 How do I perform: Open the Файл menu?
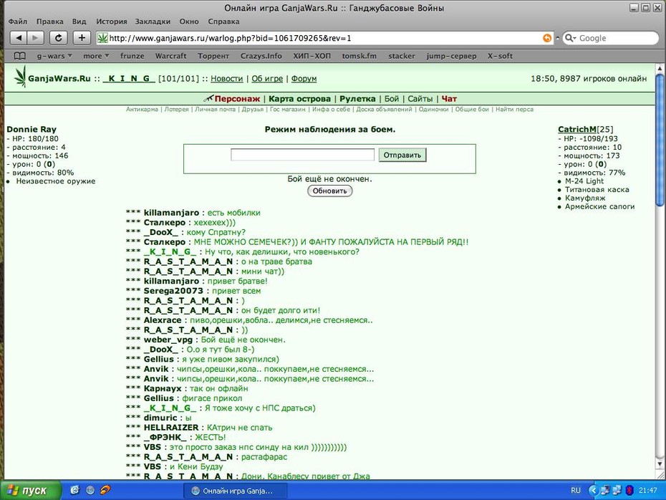(x=17, y=21)
